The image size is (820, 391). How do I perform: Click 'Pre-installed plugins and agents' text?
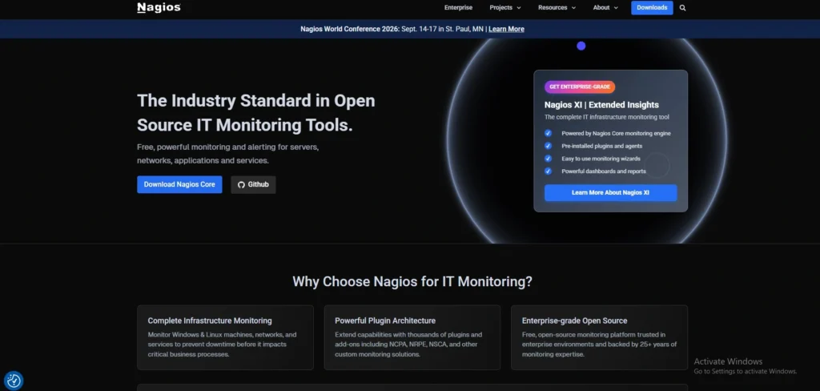pyautogui.click(x=602, y=146)
